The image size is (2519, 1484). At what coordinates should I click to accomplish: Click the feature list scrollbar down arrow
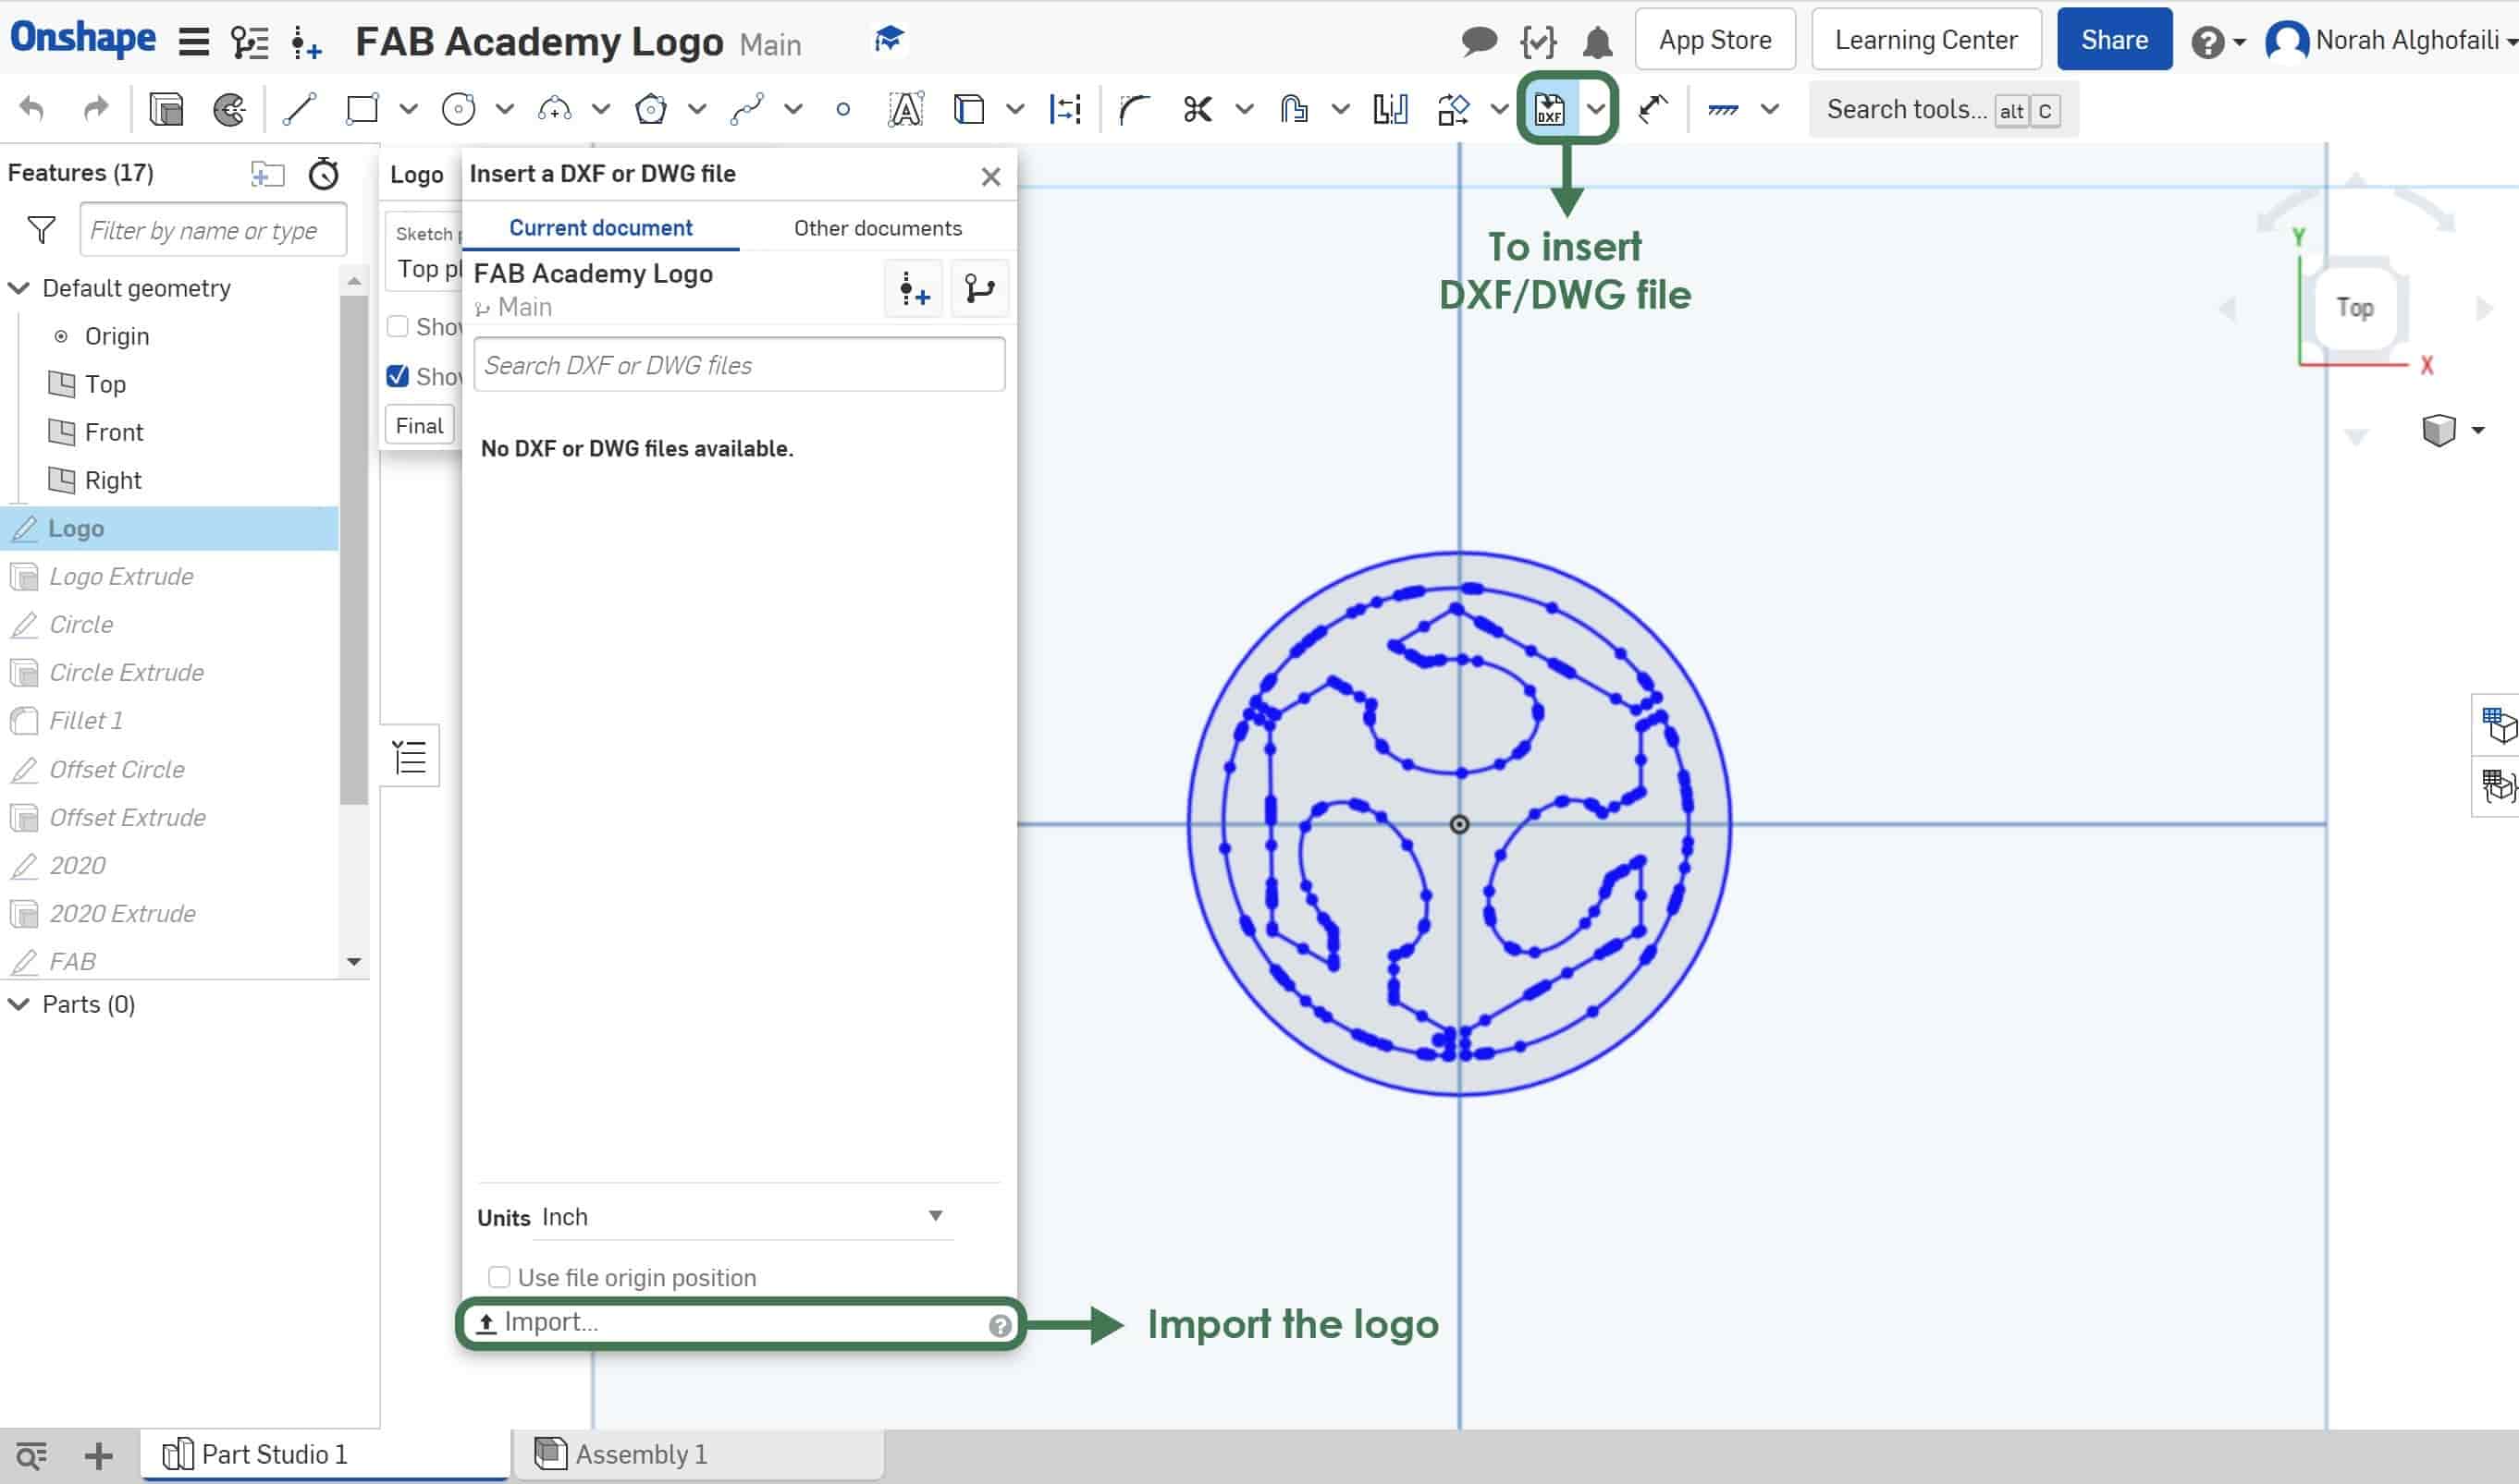click(x=353, y=961)
